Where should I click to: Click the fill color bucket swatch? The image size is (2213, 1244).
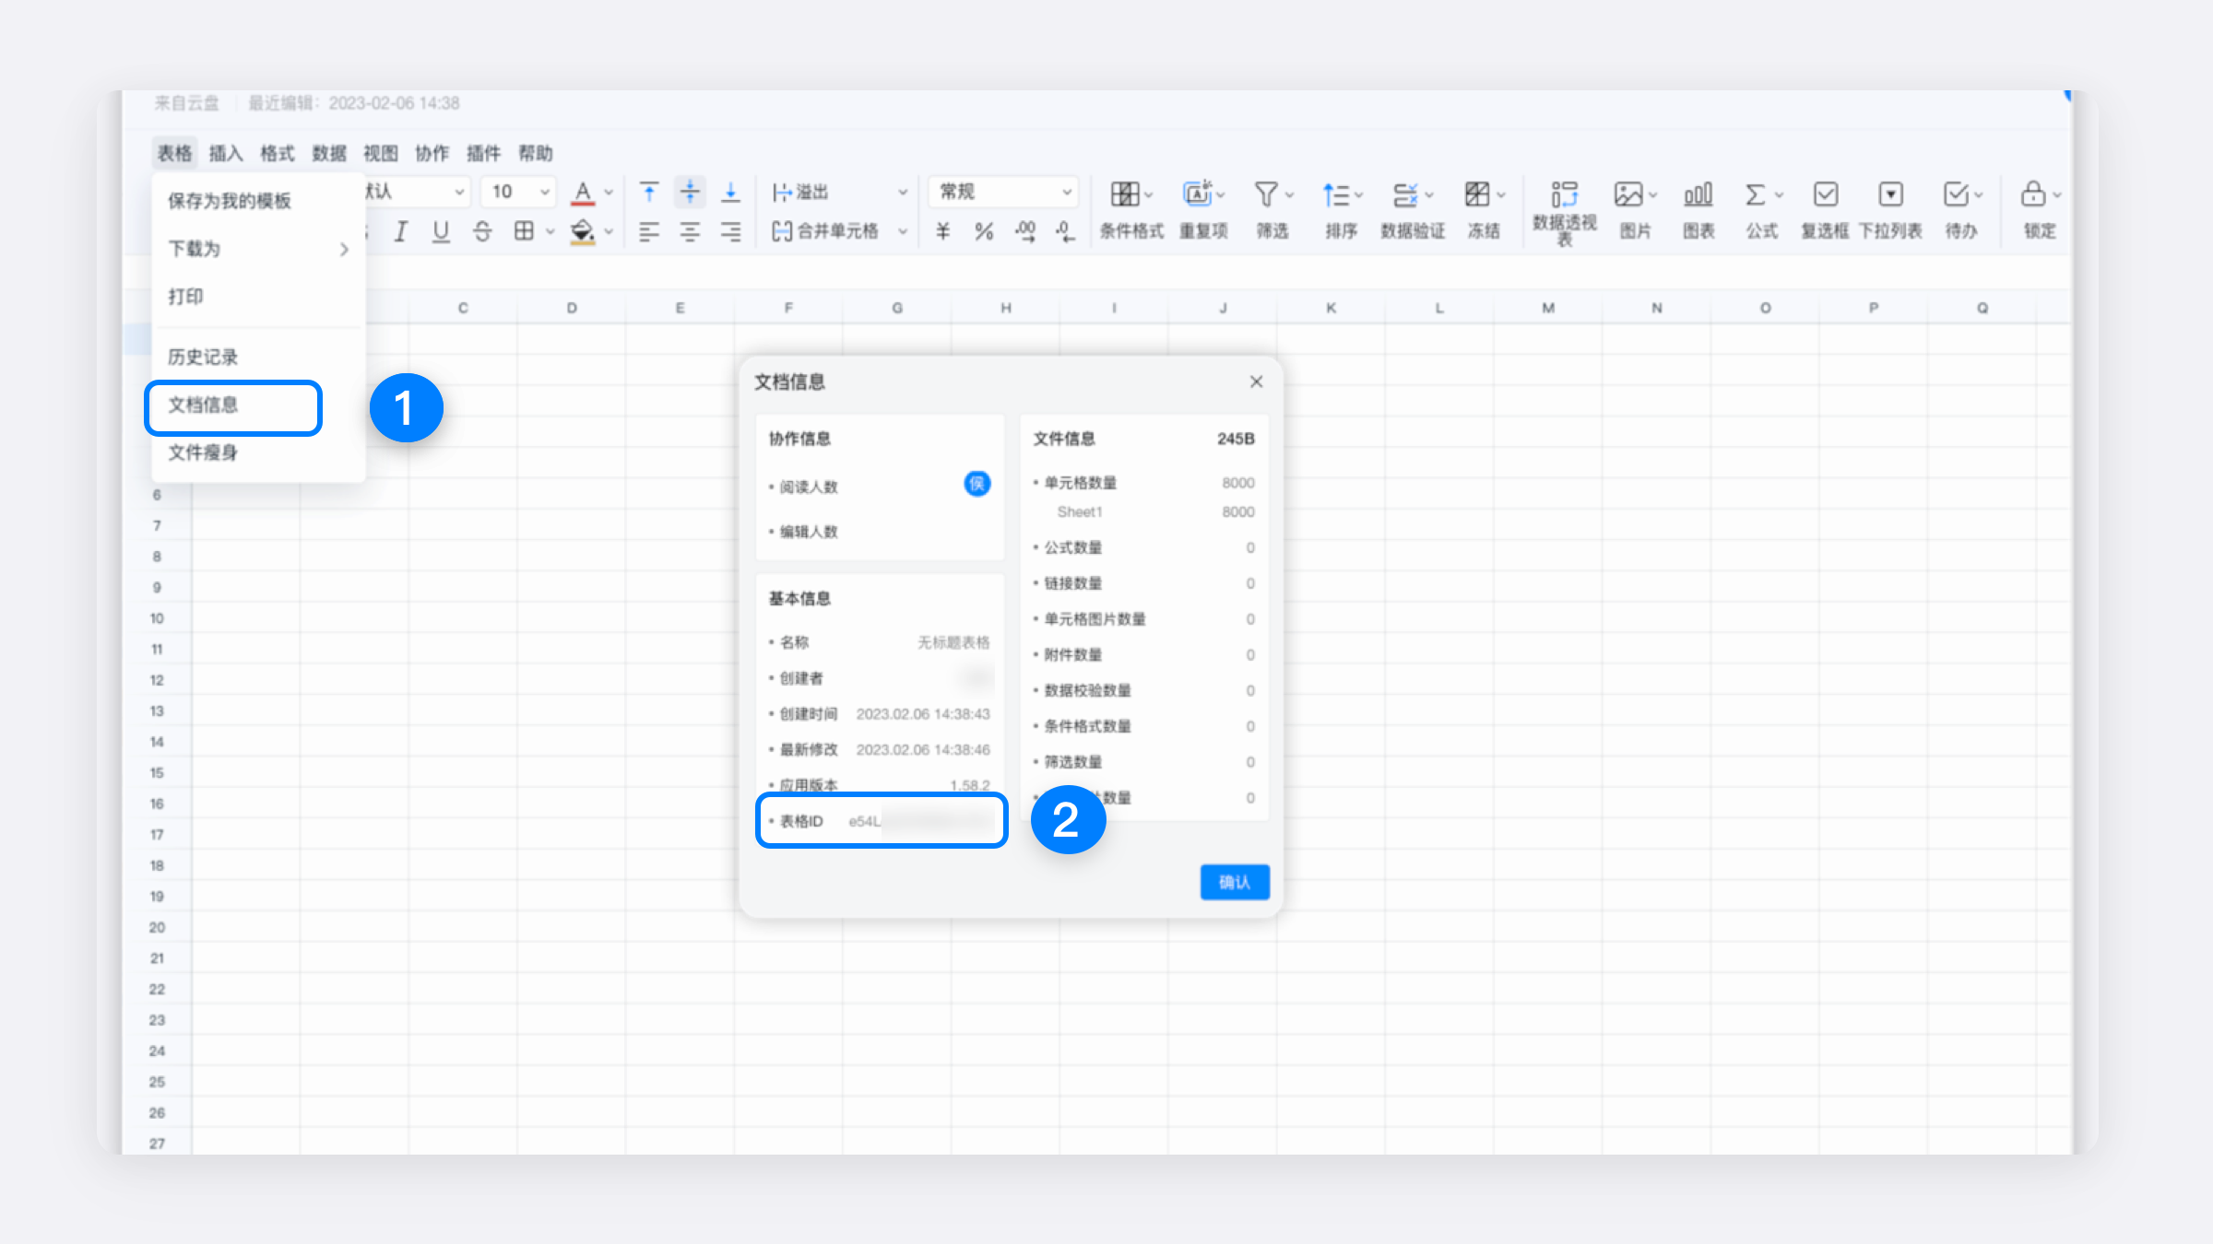[x=582, y=231]
